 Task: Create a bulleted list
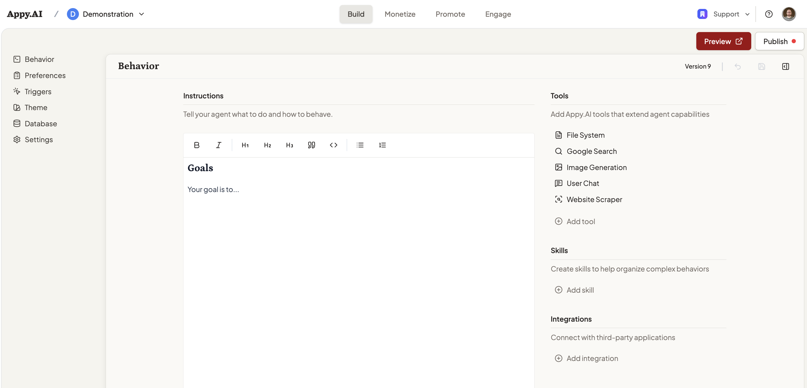click(x=360, y=145)
